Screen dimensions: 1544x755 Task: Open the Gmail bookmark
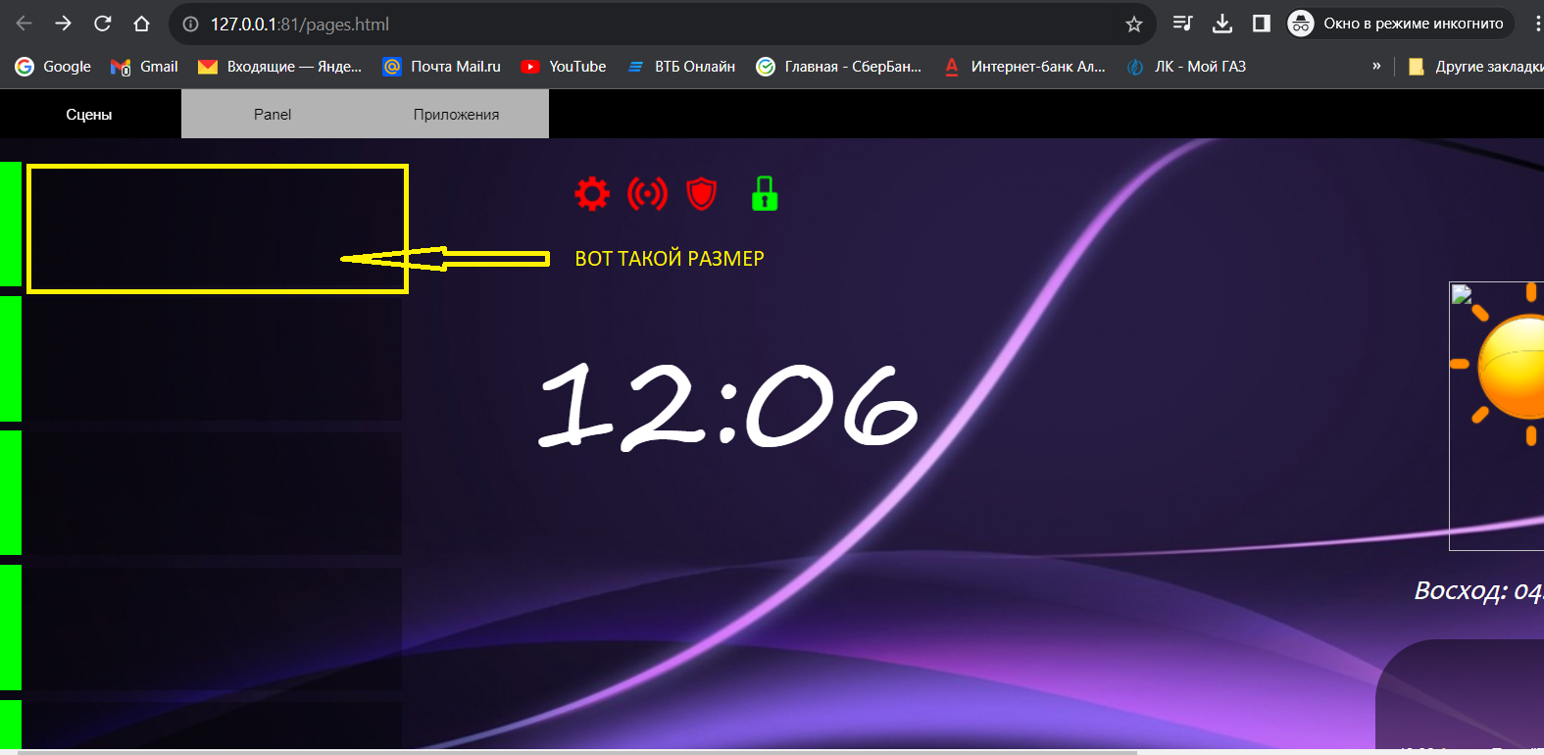pos(144,67)
